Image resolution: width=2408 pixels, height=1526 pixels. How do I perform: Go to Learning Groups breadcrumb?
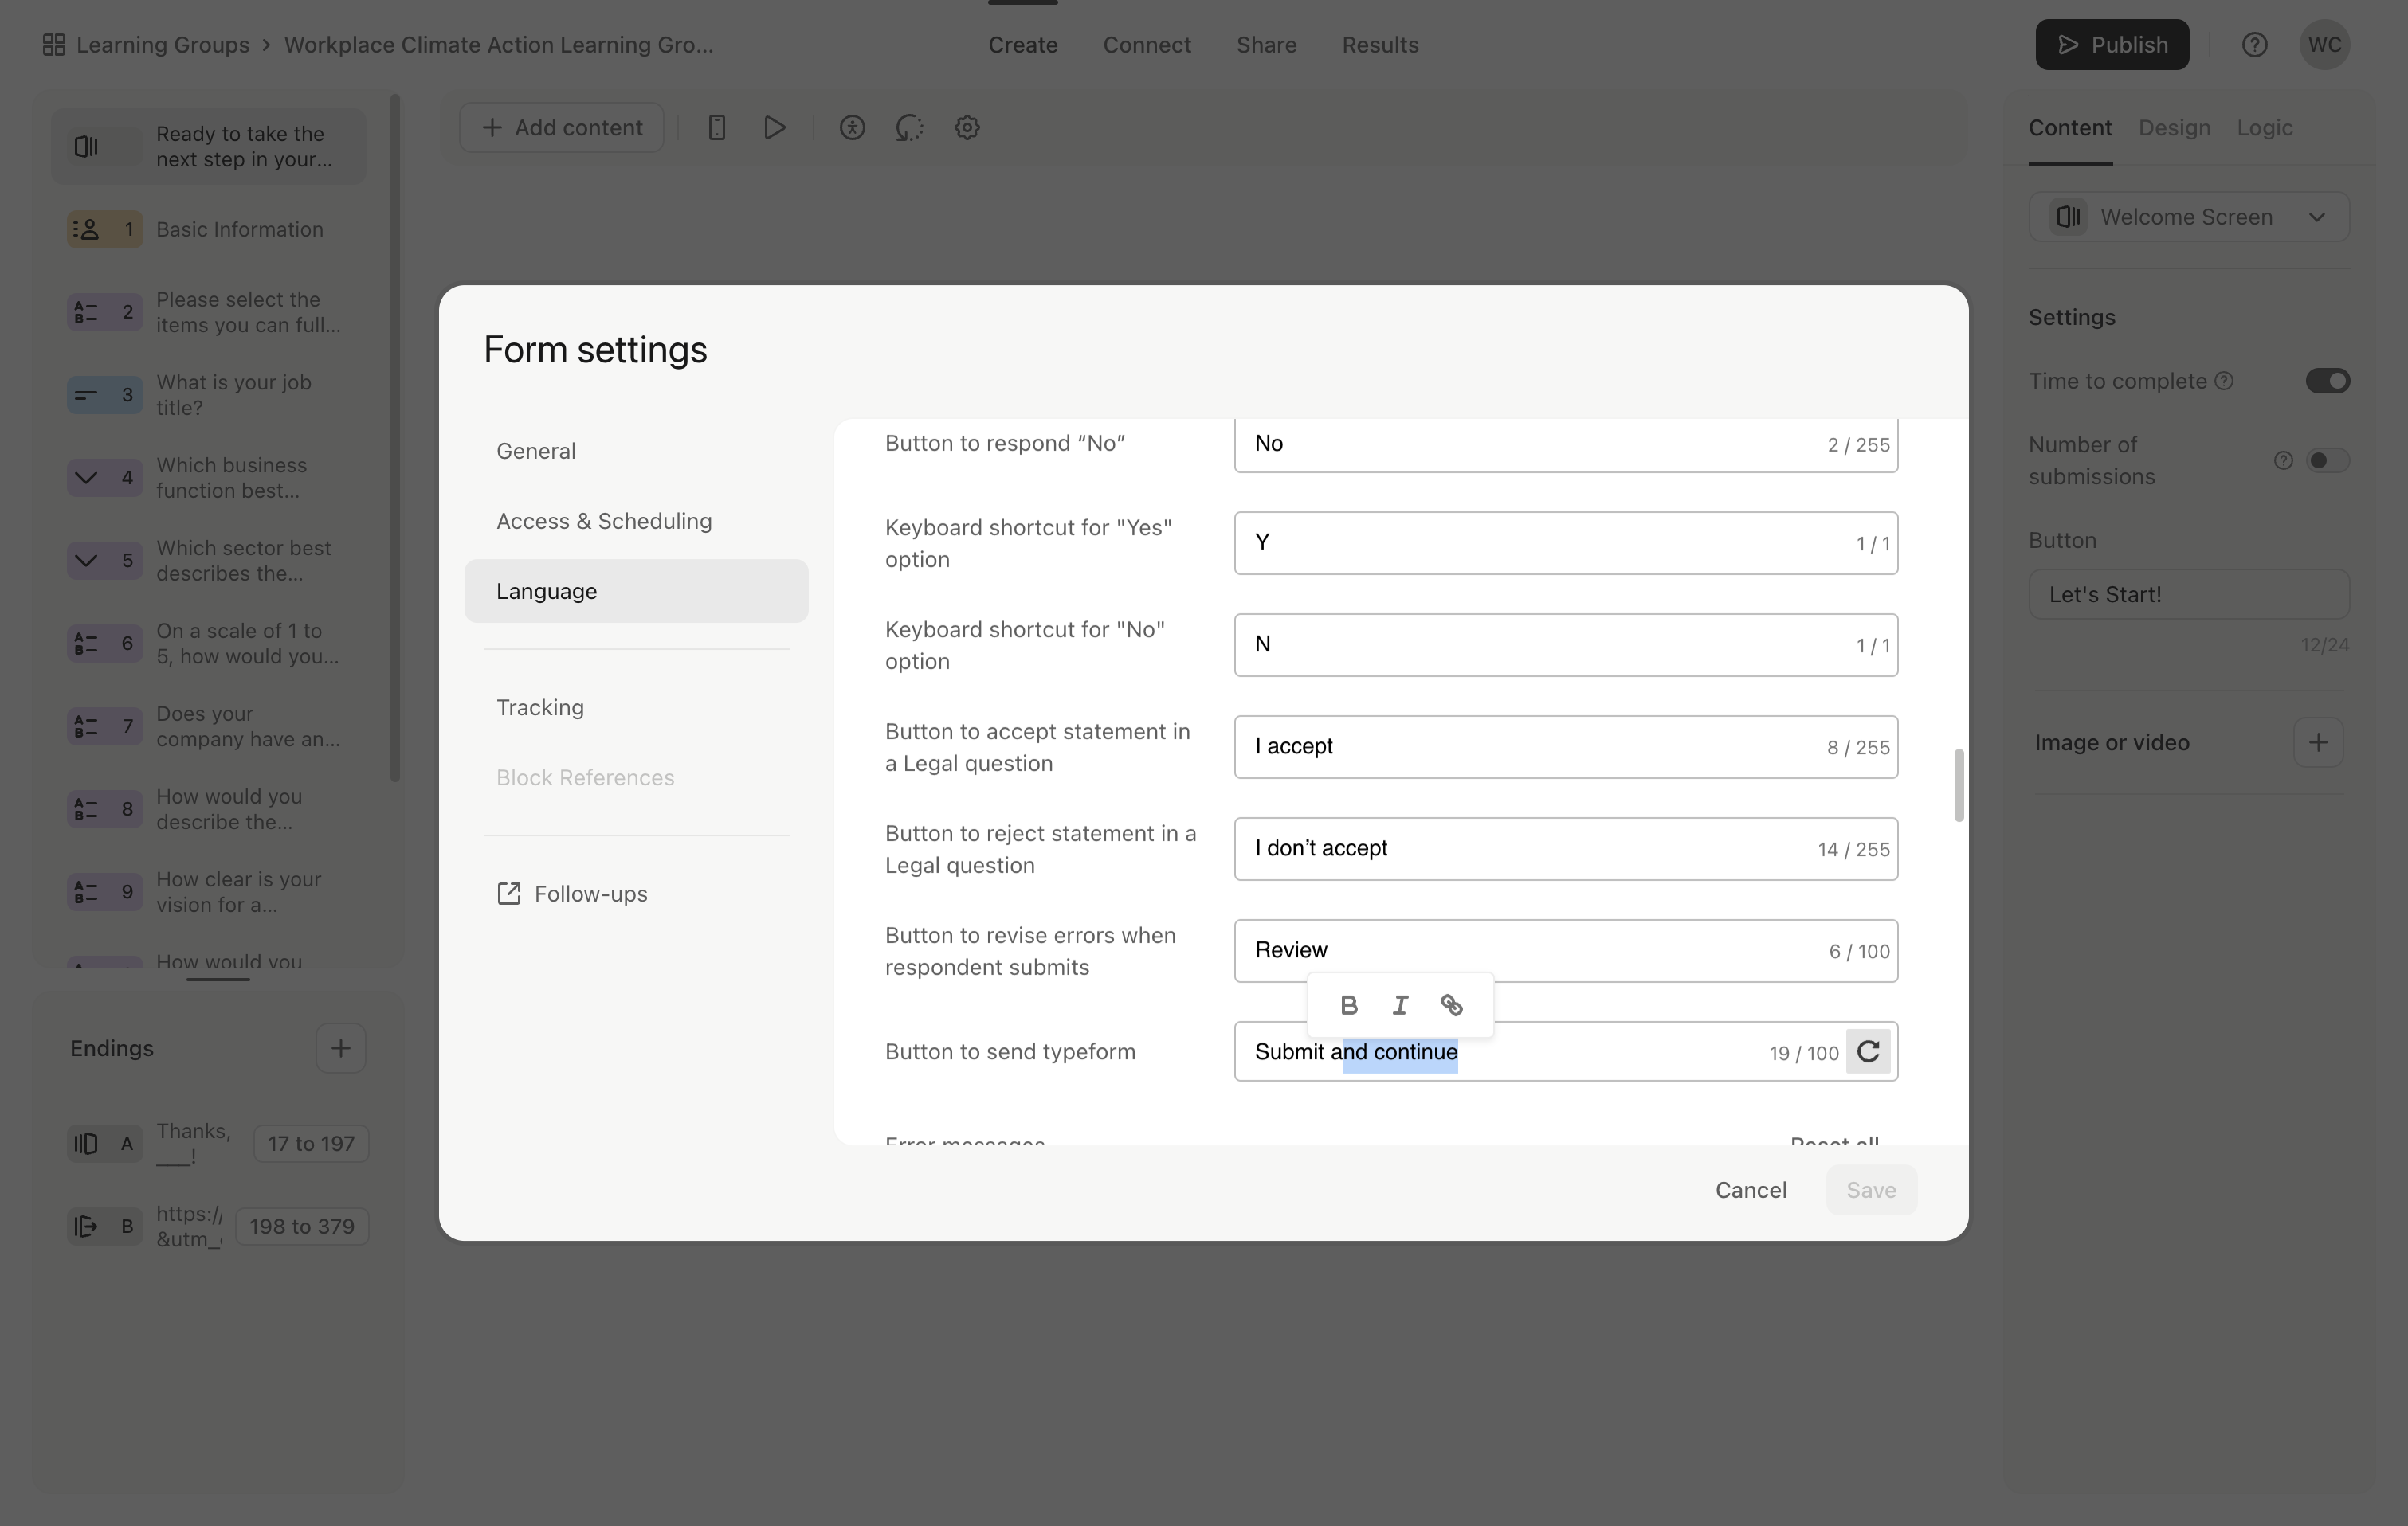click(x=162, y=45)
